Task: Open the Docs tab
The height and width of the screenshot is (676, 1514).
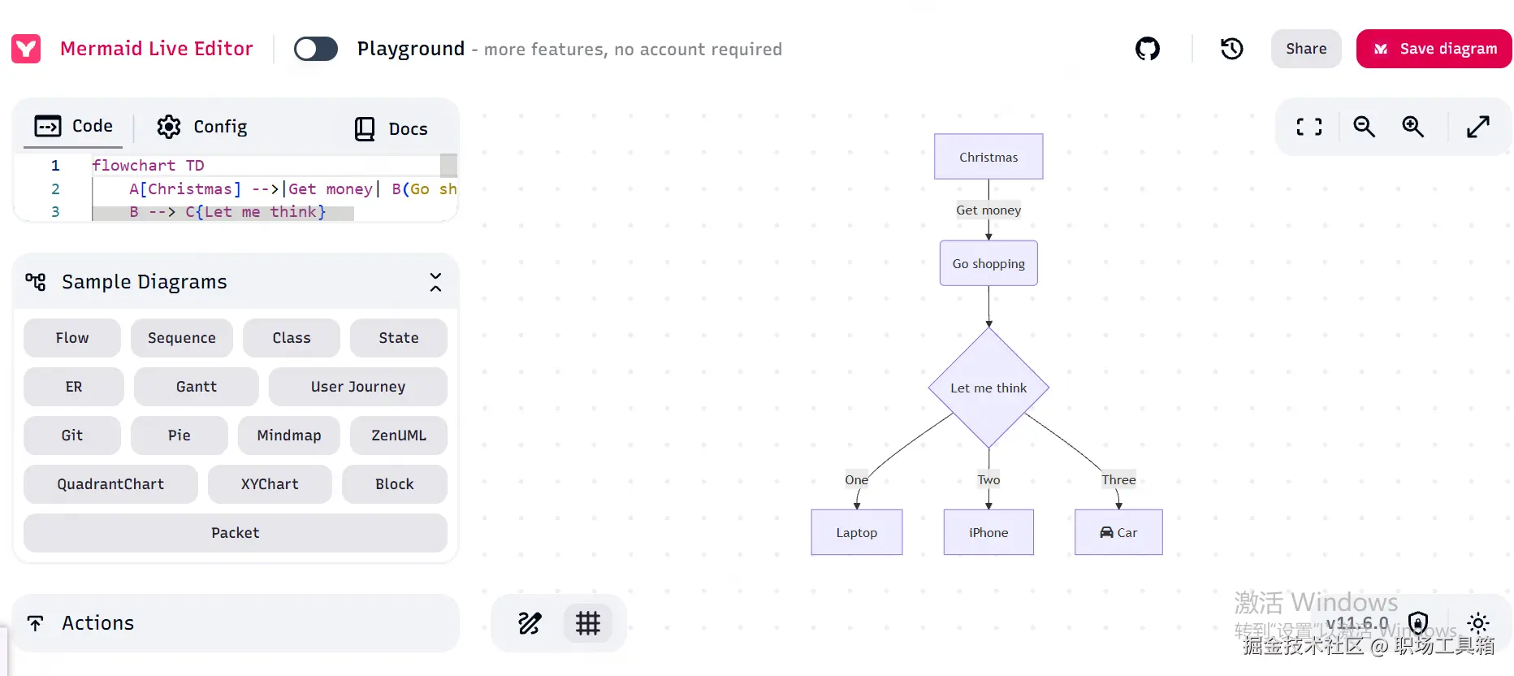Action: point(391,128)
